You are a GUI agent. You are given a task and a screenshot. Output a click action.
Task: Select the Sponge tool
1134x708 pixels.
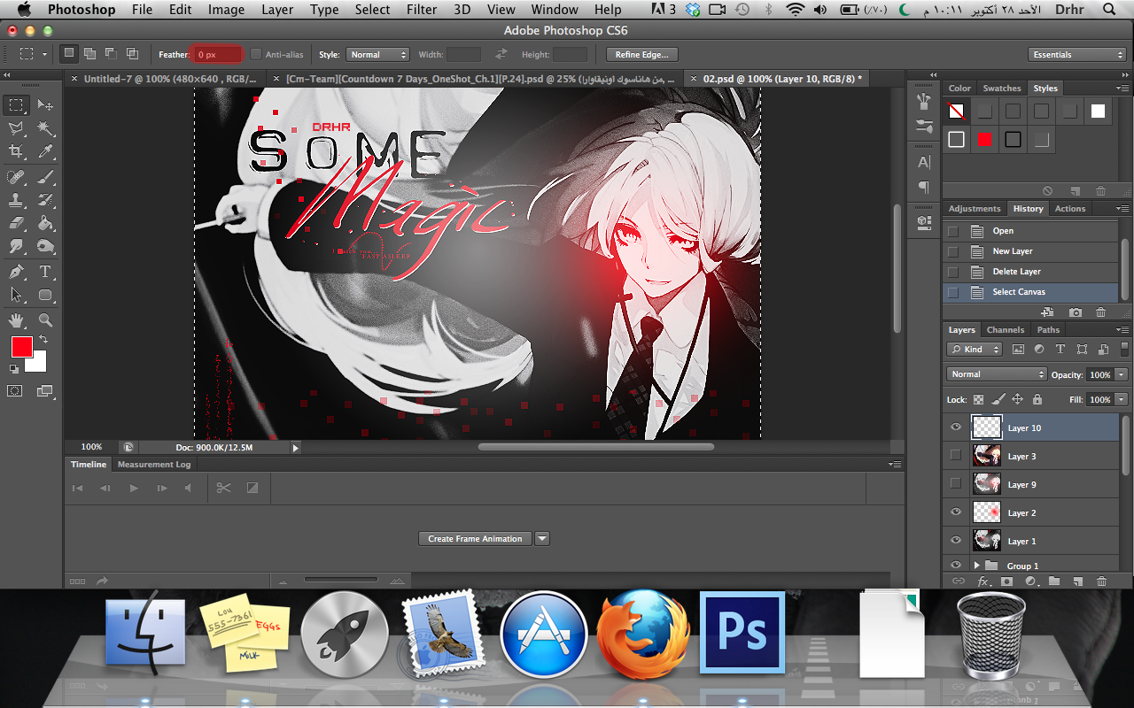46,247
